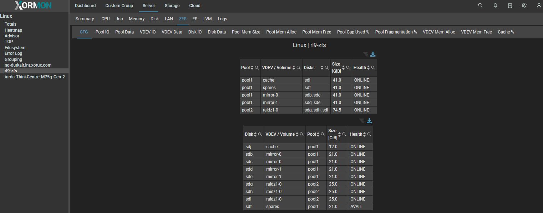The image size is (543, 213).
Task: Switch to Pool Fragmentation % tab
Action: point(396,32)
